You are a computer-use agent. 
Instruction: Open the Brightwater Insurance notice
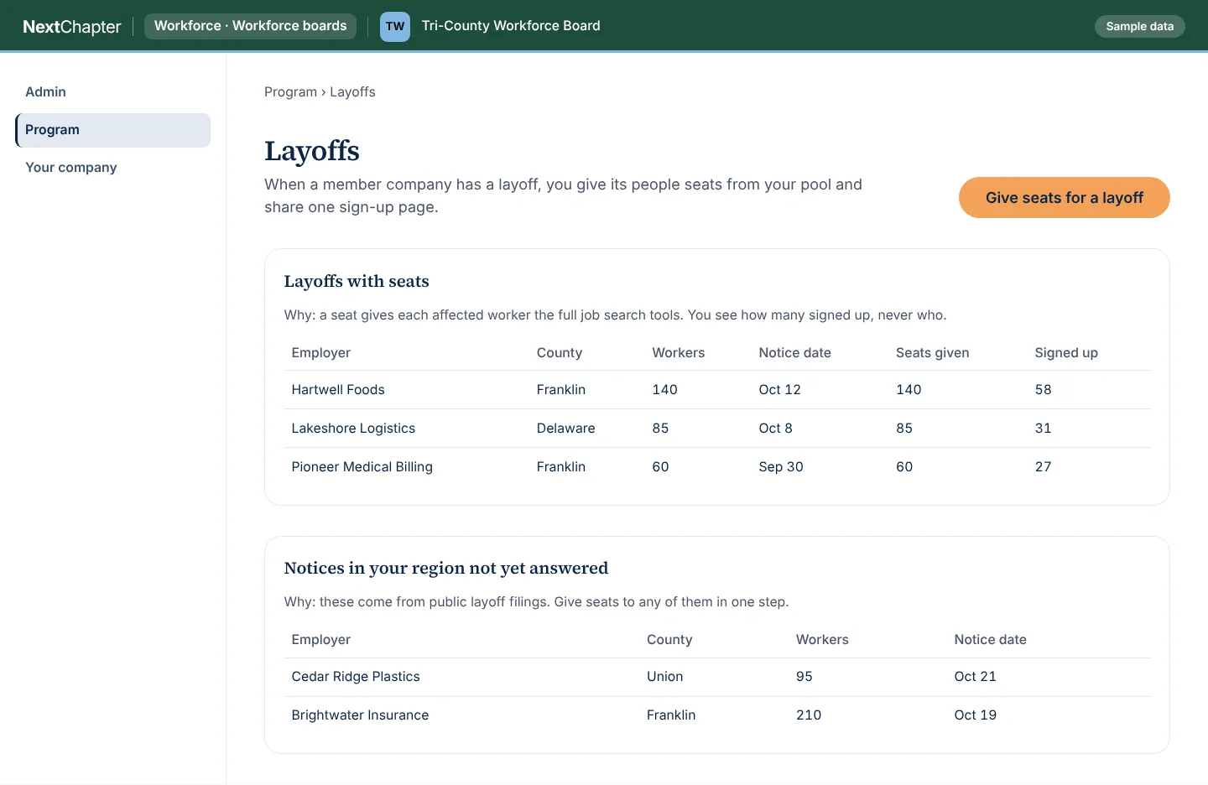coord(717,715)
